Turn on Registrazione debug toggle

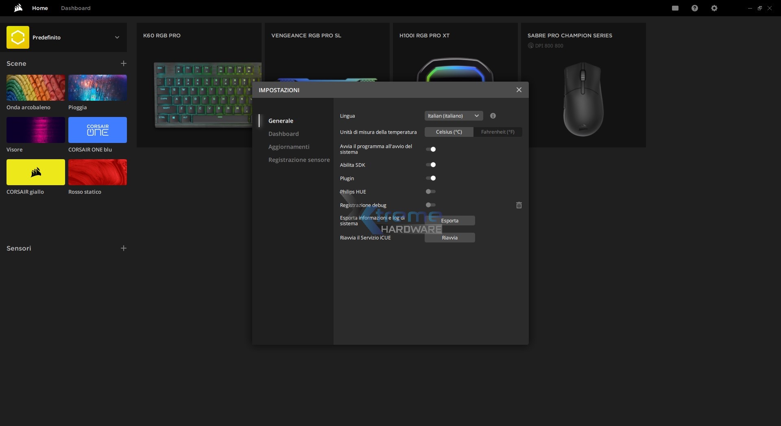(431, 205)
